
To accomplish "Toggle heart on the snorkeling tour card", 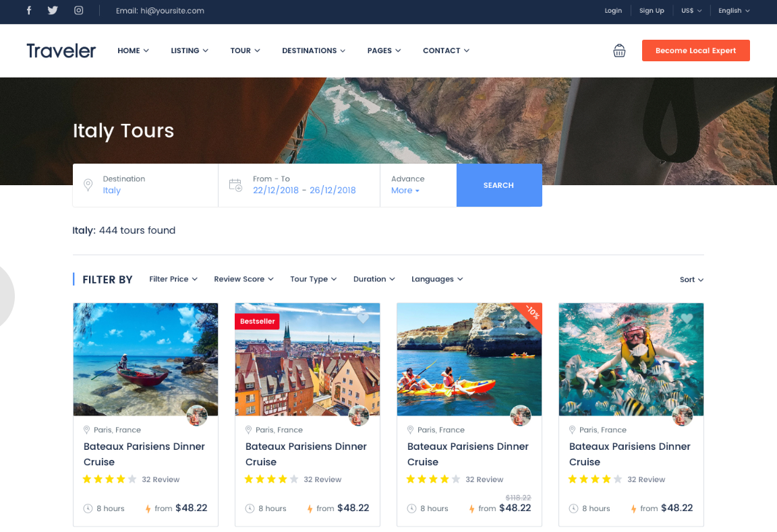I will point(687,319).
